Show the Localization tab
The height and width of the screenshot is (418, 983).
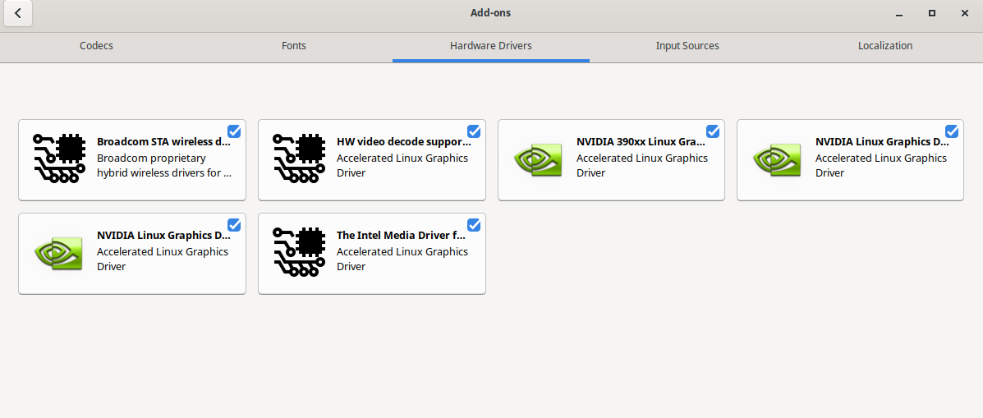point(884,46)
